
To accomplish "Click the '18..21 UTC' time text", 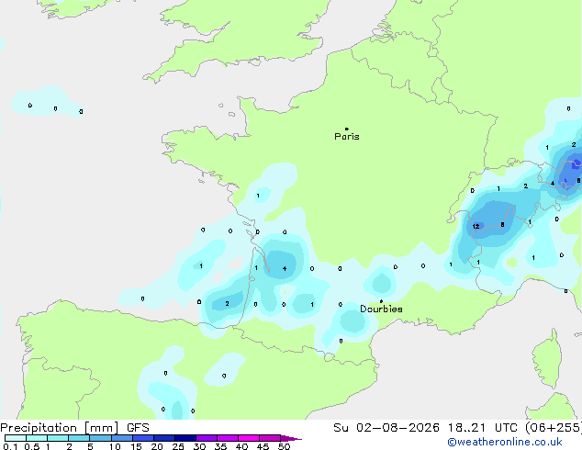I will coord(482,428).
